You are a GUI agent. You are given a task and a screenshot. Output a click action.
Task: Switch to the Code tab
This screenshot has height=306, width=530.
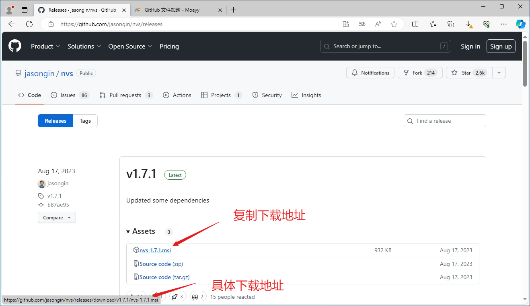tap(29, 95)
